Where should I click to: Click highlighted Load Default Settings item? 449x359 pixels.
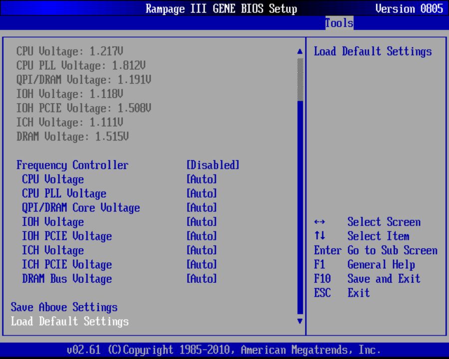click(70, 322)
